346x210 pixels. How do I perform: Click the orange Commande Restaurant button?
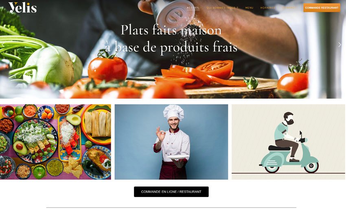(322, 8)
